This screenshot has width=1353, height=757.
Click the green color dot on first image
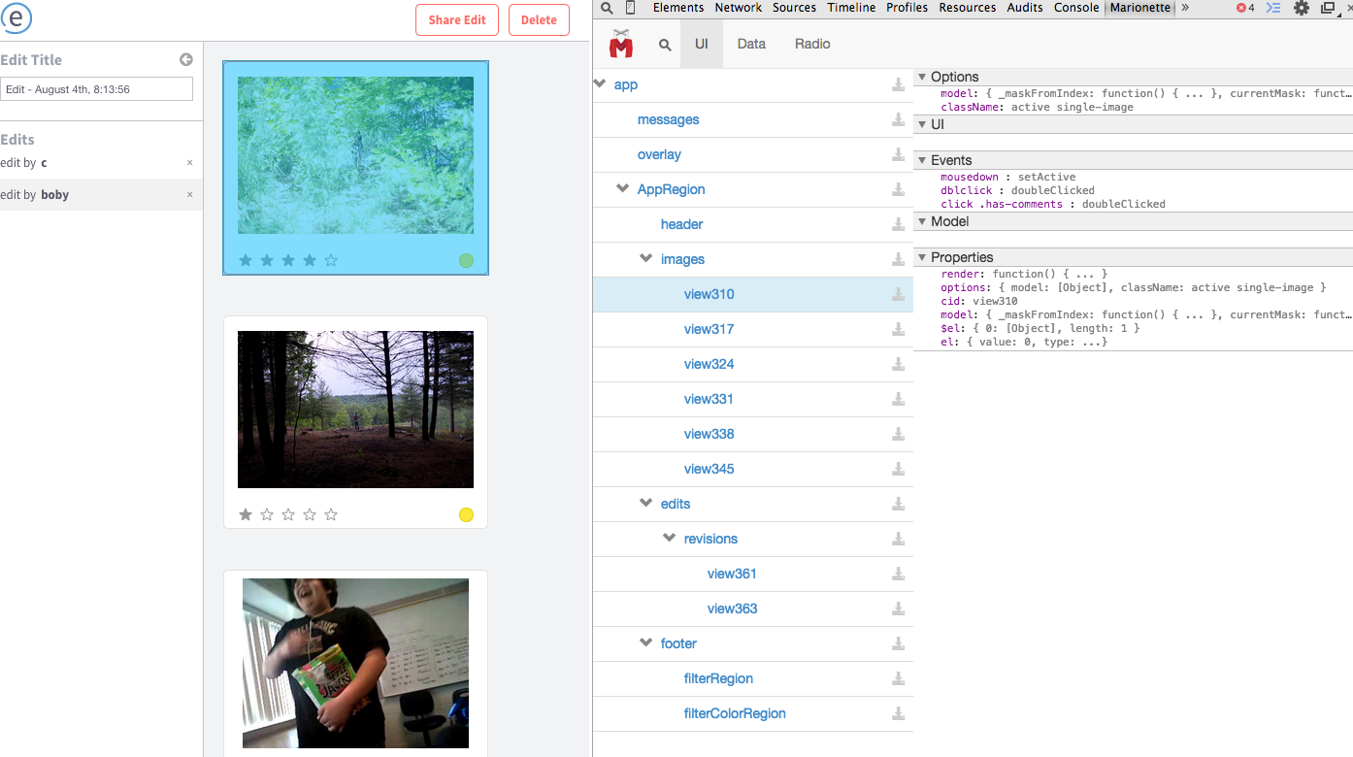[466, 260]
